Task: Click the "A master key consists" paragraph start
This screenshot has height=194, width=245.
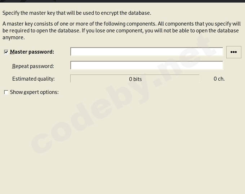Action: click(x=29, y=24)
